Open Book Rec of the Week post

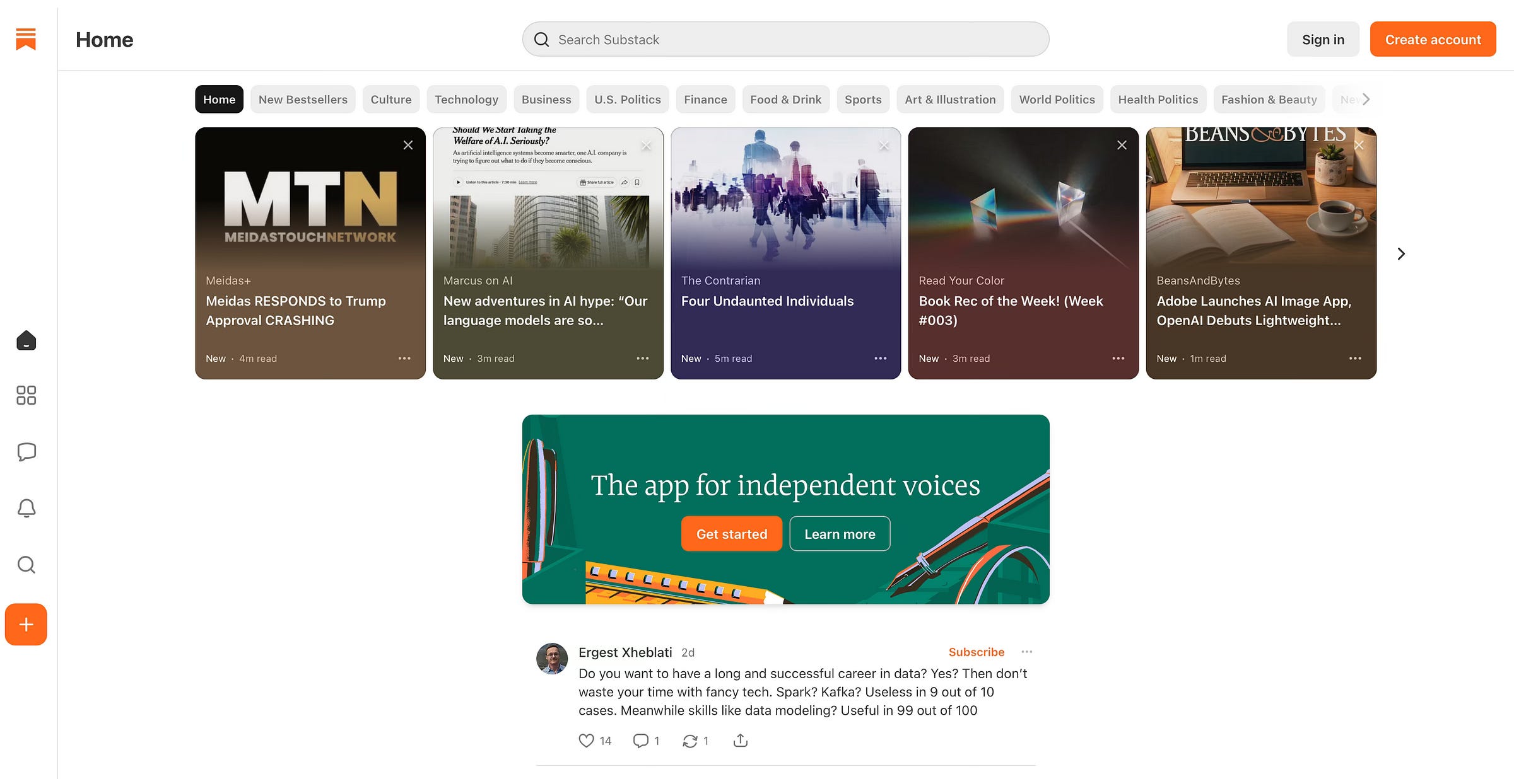[1011, 311]
